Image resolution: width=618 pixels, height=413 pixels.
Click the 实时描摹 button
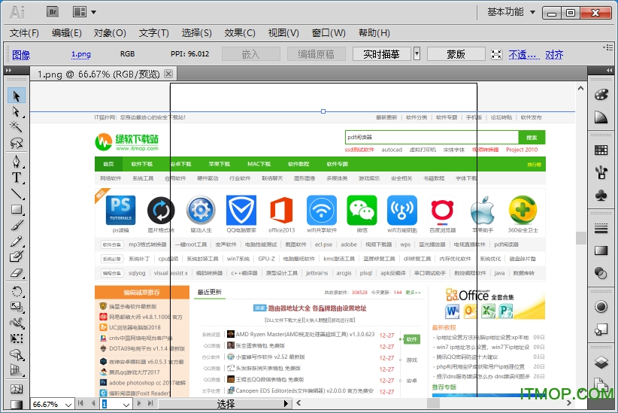381,54
